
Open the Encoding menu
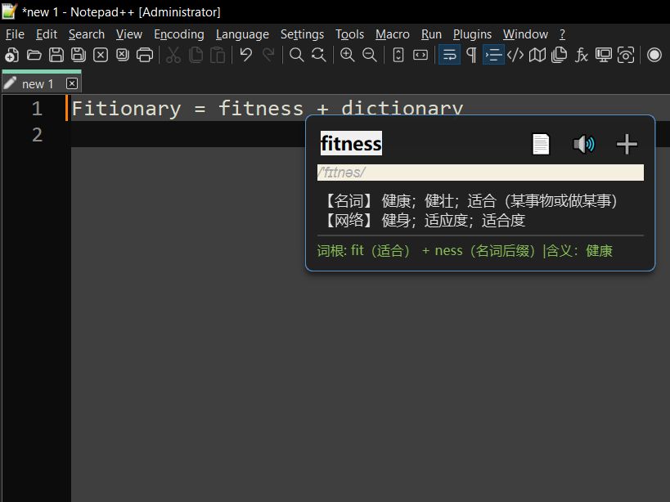179,34
